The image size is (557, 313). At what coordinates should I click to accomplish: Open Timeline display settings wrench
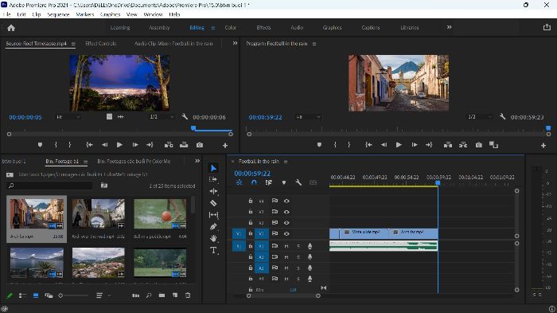pyautogui.click(x=298, y=182)
